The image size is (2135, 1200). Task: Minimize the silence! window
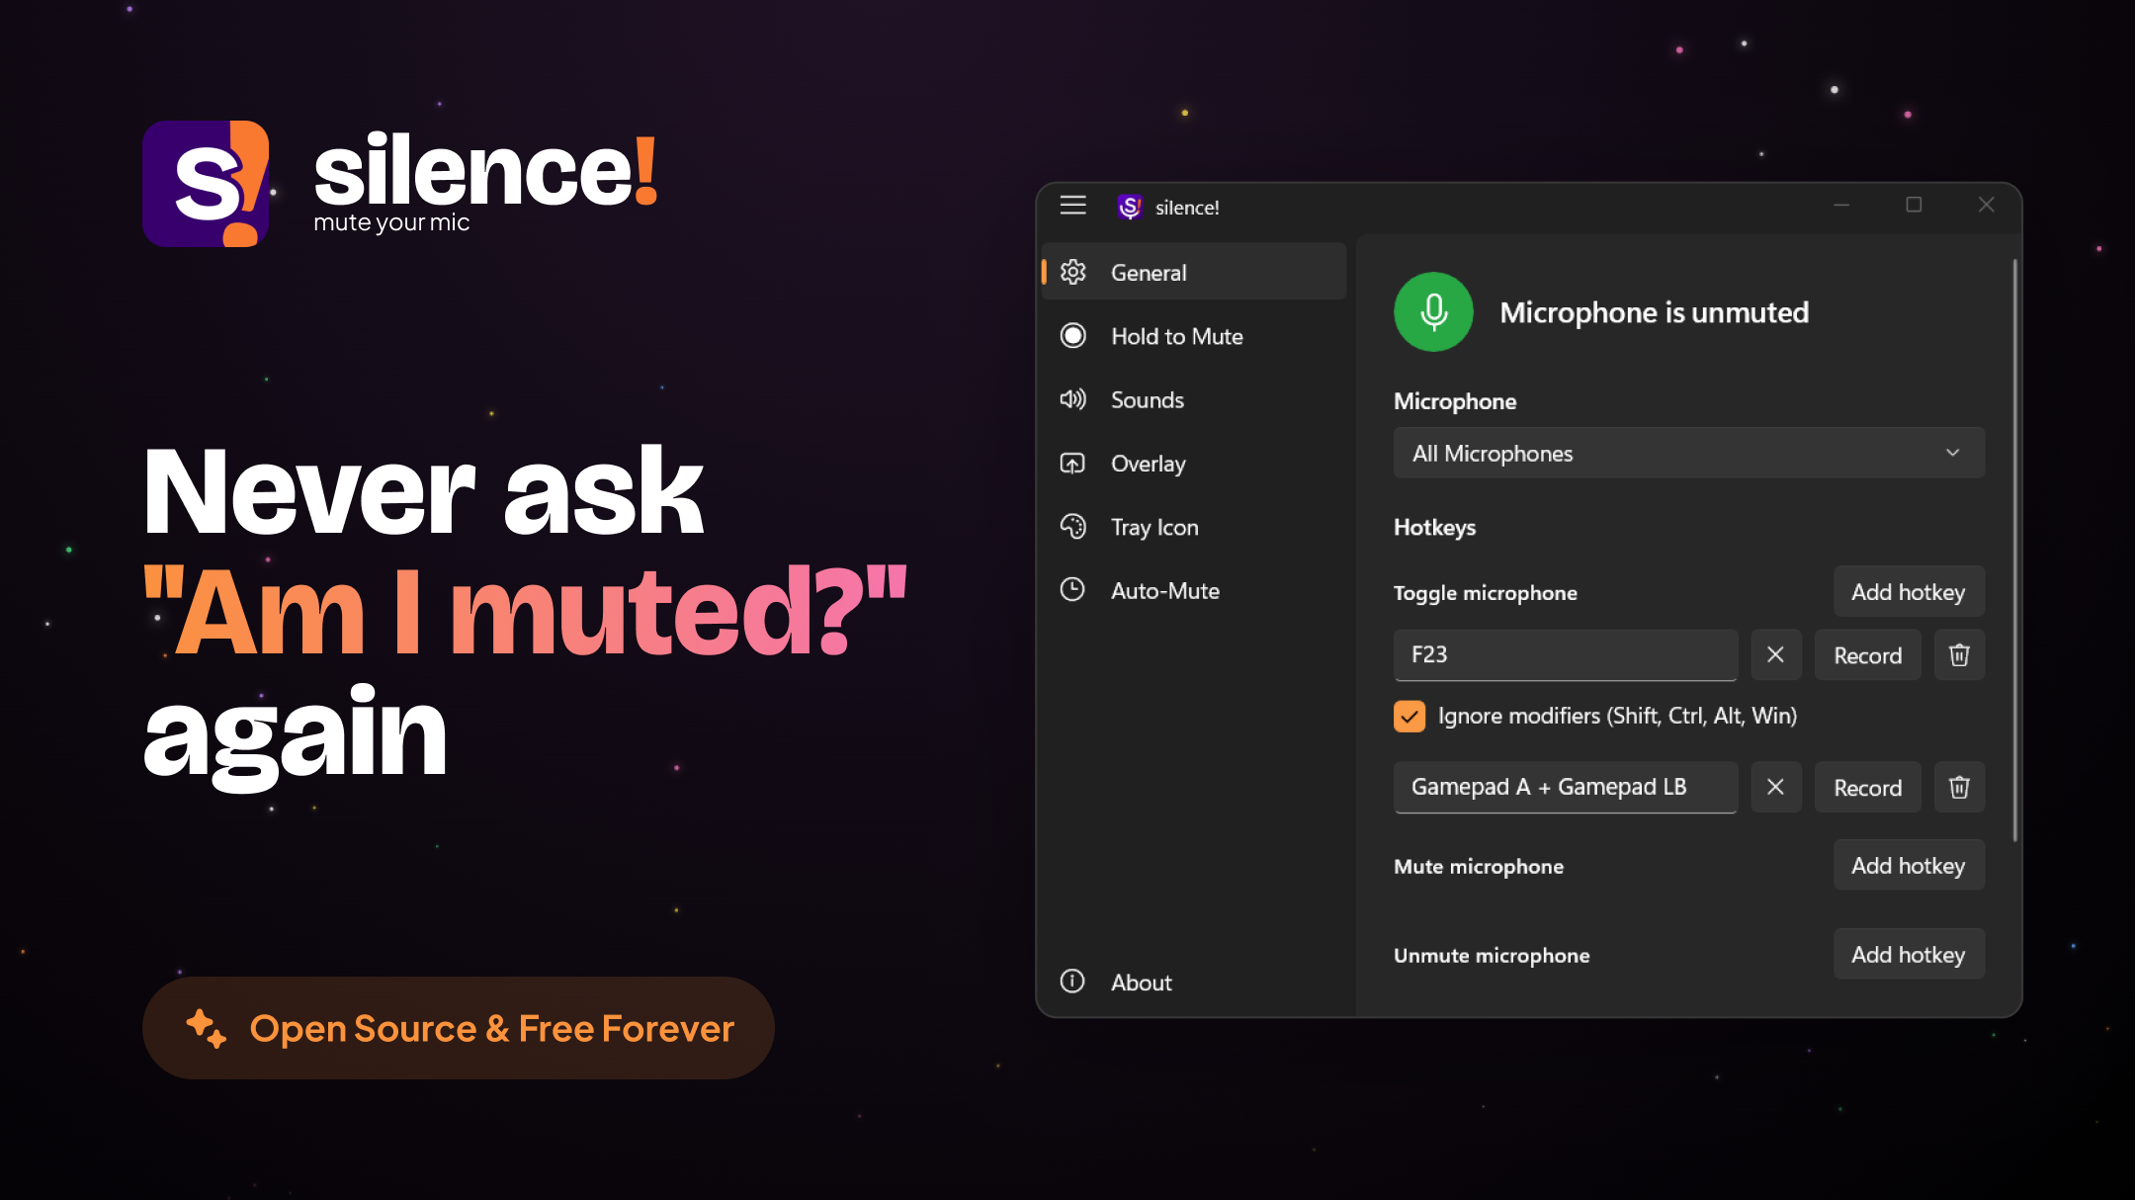point(1841,205)
